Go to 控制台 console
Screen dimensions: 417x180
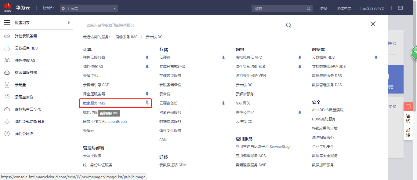(x=48, y=8)
